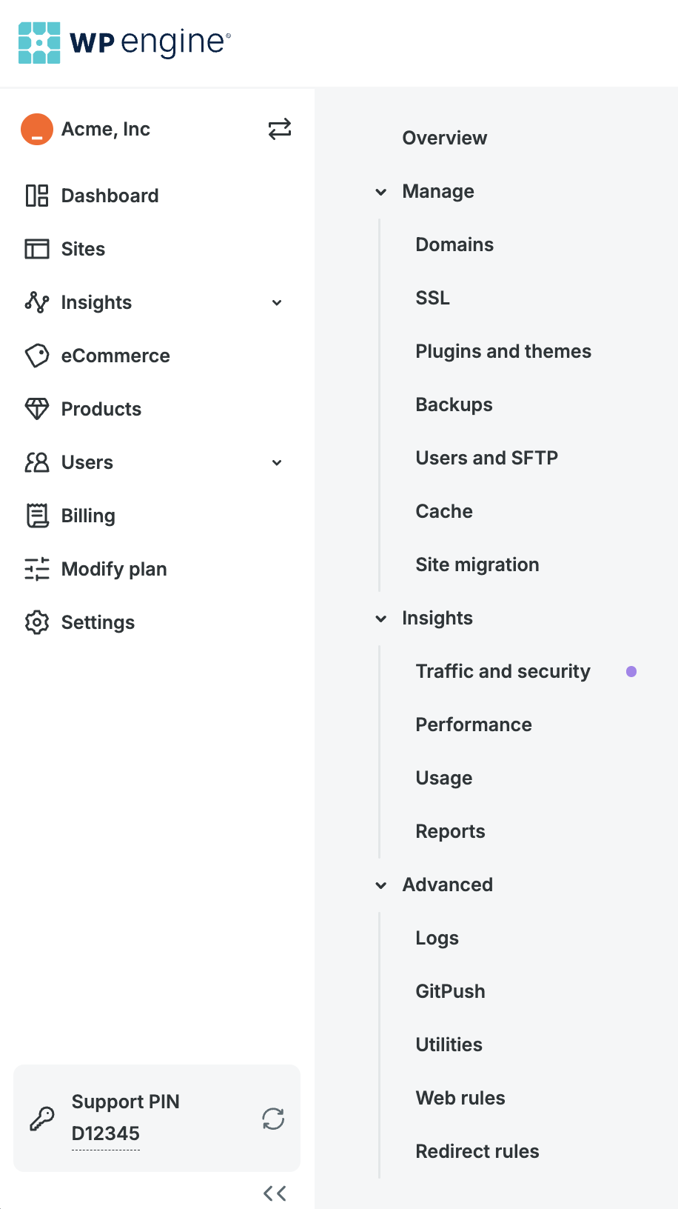
Task: Regenerate the Support PIN with refresh icon
Action: click(x=273, y=1119)
